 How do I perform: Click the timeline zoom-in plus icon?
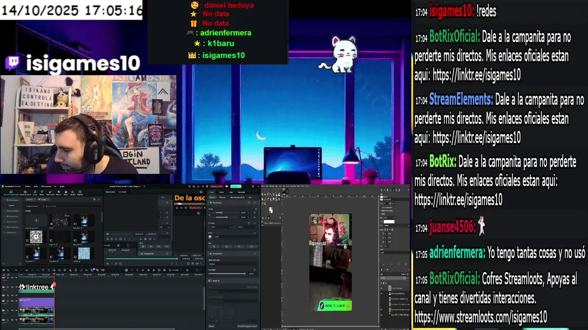(187, 270)
